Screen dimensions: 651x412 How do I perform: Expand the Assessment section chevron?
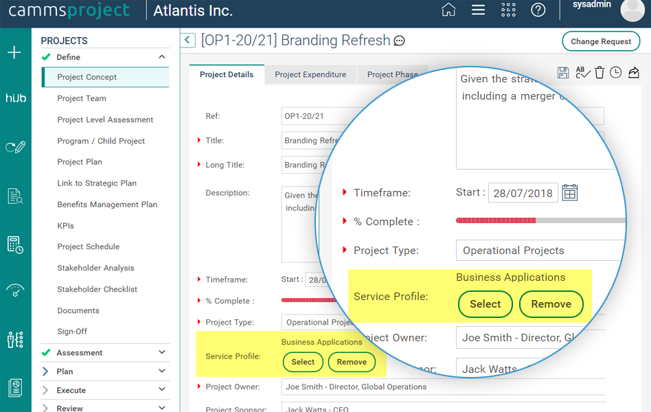click(162, 352)
